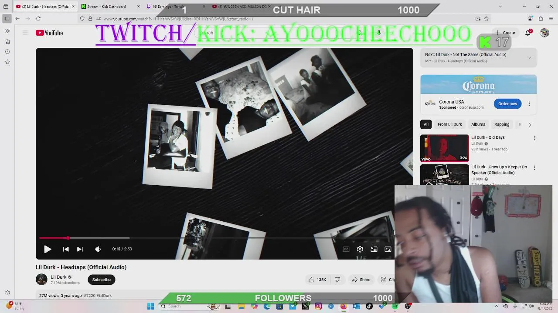Viewport: 558px width, 313px height.
Task: Open the Lil Durk channel name link
Action: tap(58, 277)
